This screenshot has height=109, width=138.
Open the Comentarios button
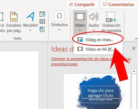[x=119, y=5]
